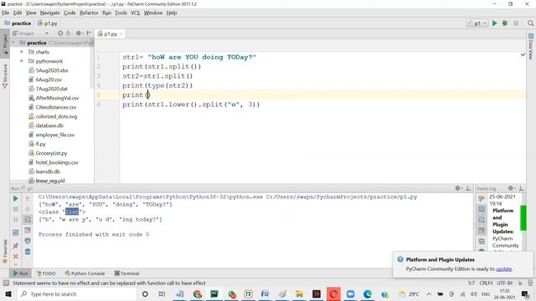Open Search Everywhere magnifier icon
This screenshot has height=301, width=536.
pos(530,23)
